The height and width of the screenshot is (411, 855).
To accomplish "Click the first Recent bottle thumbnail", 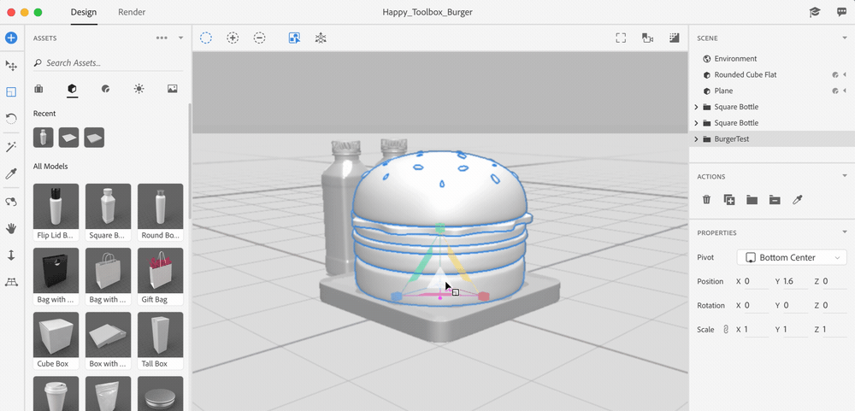I will pyautogui.click(x=43, y=138).
